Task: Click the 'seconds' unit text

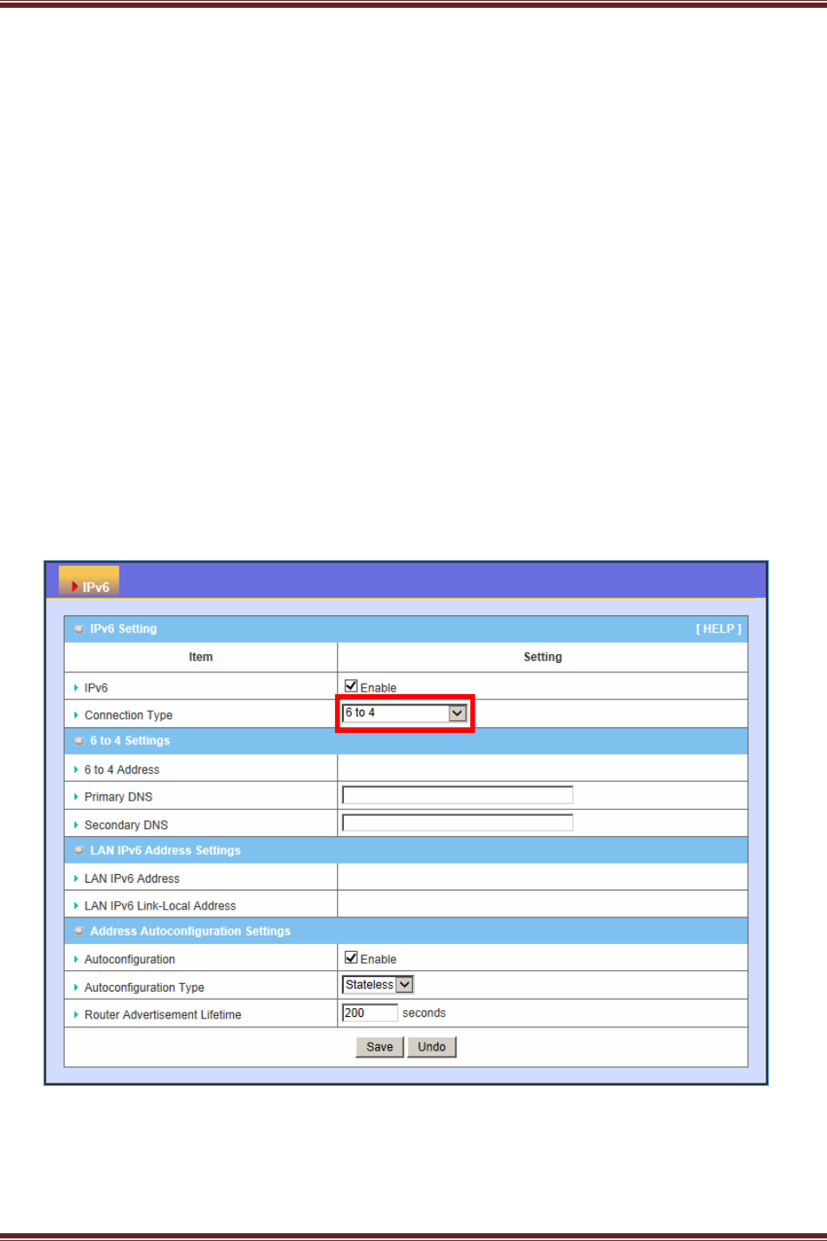Action: tap(424, 1013)
